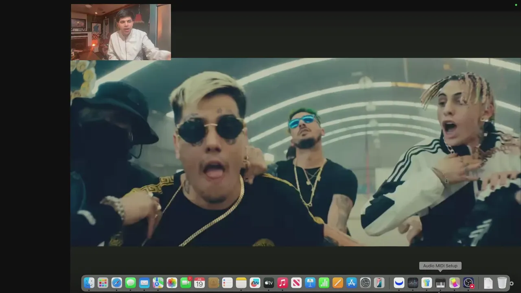
Task: Open the Messages app icon
Action: pos(131,283)
